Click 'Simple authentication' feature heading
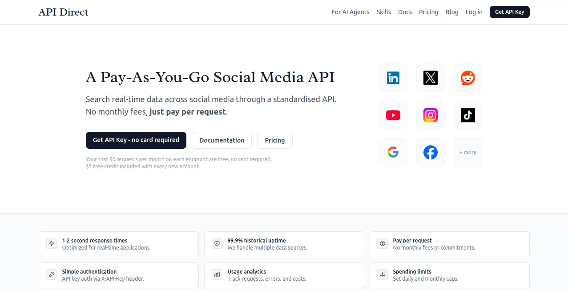568x290 pixels. coord(89,271)
